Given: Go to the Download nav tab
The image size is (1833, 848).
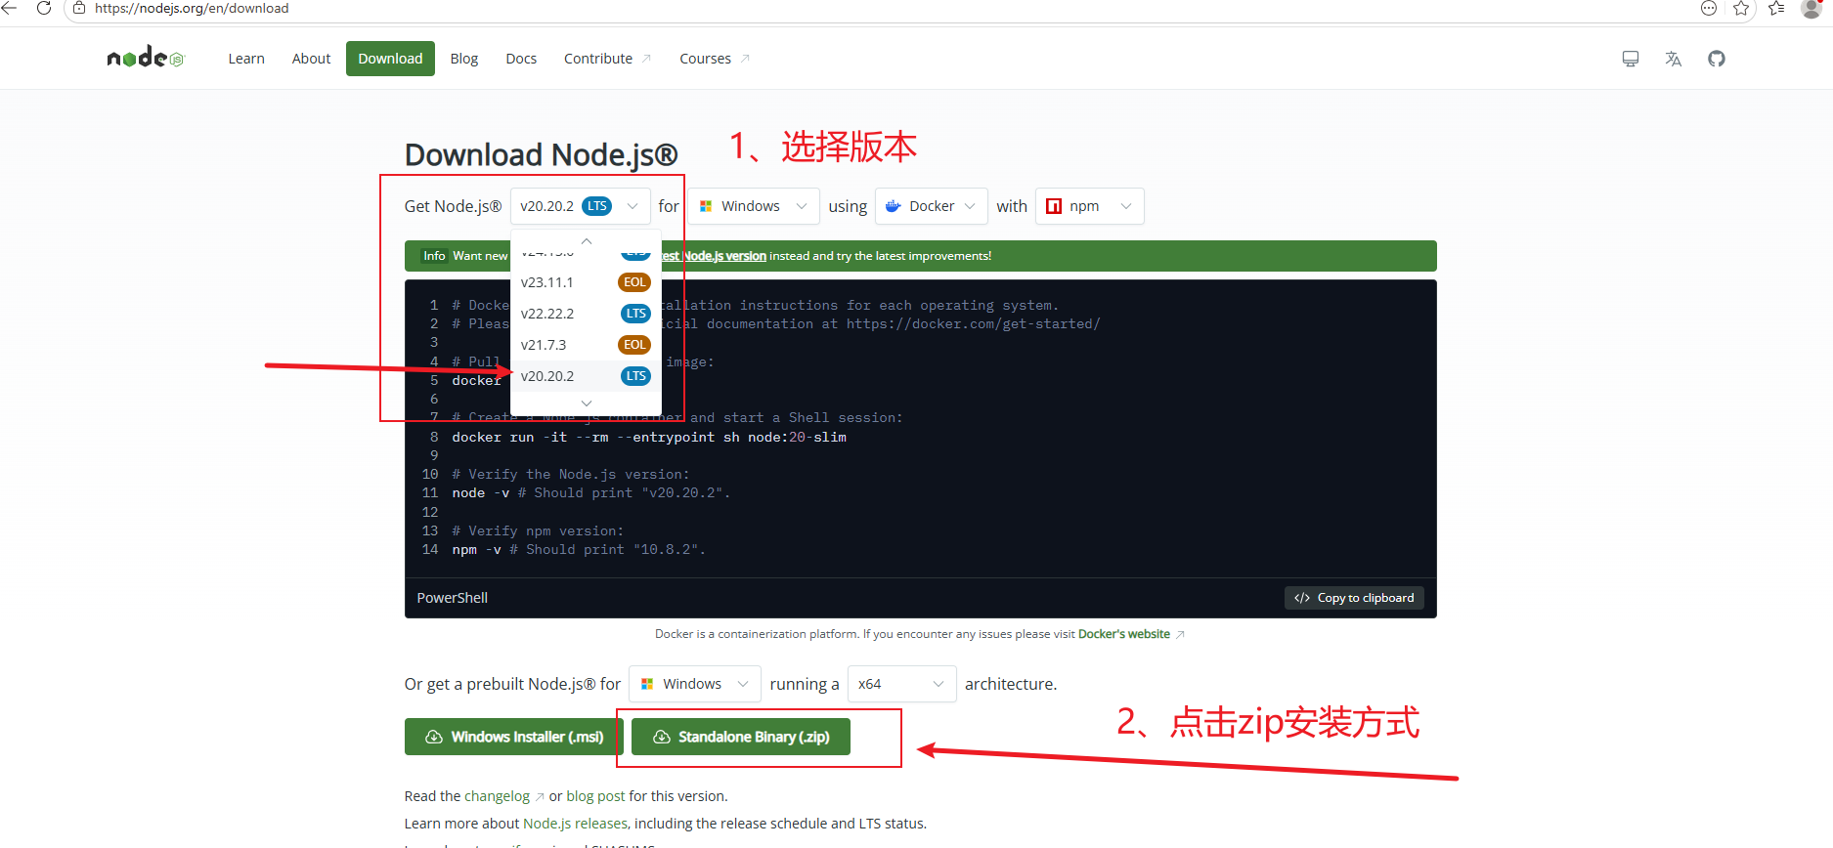Looking at the screenshot, I should pos(390,59).
